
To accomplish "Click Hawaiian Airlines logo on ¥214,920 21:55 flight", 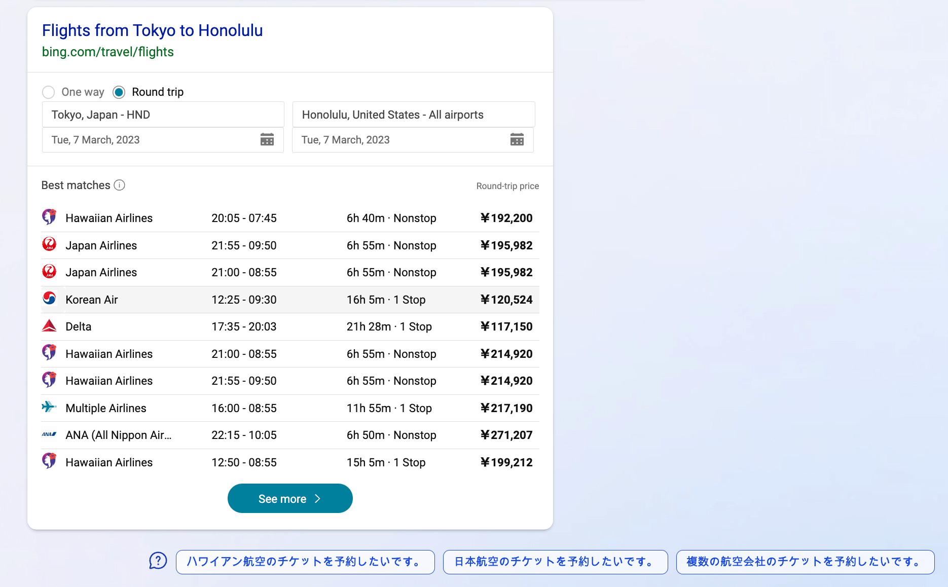I will (49, 380).
